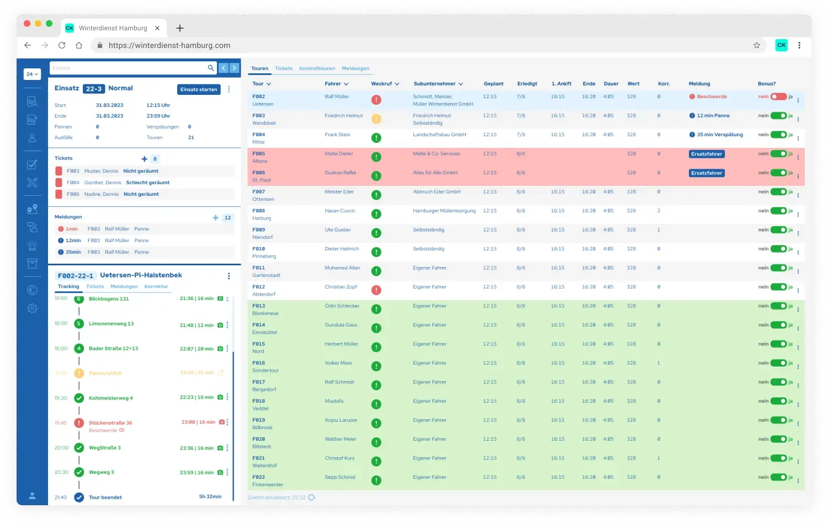828x524 pixels.
Task: Open Korrektur tab in tour detail panel
Action: pos(156,287)
